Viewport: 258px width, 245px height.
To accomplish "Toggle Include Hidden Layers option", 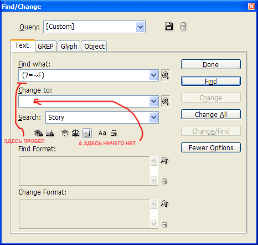I will [65, 133].
